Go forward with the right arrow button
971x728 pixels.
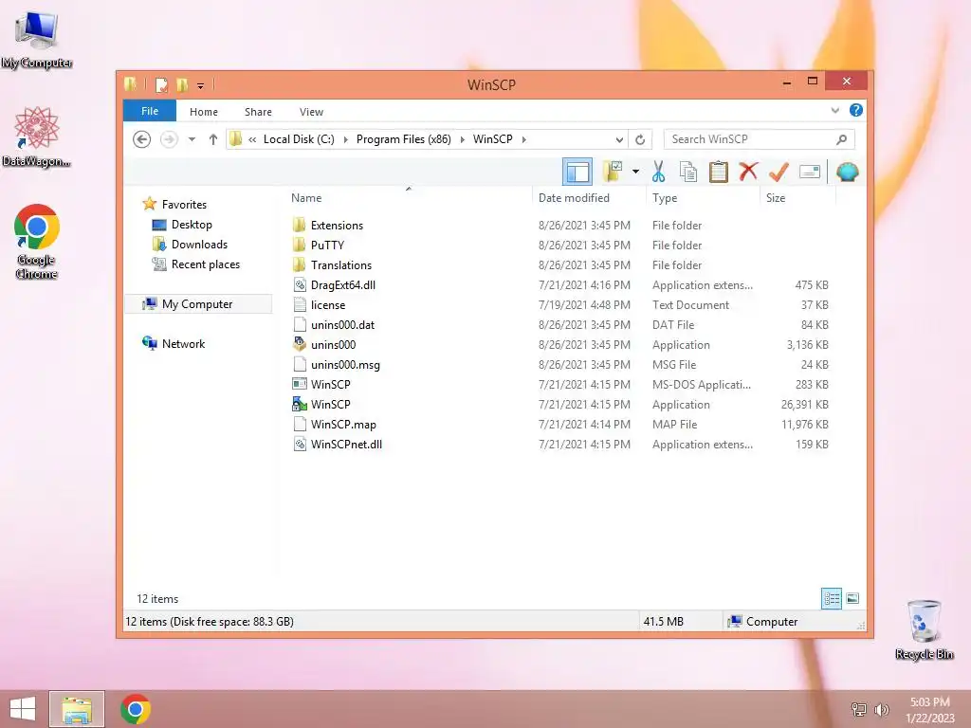(169, 139)
